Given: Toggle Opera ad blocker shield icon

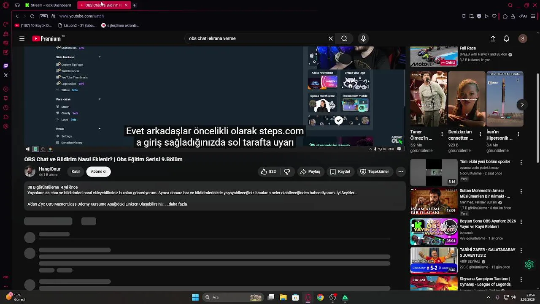Looking at the screenshot, I should pyautogui.click(x=479, y=16).
